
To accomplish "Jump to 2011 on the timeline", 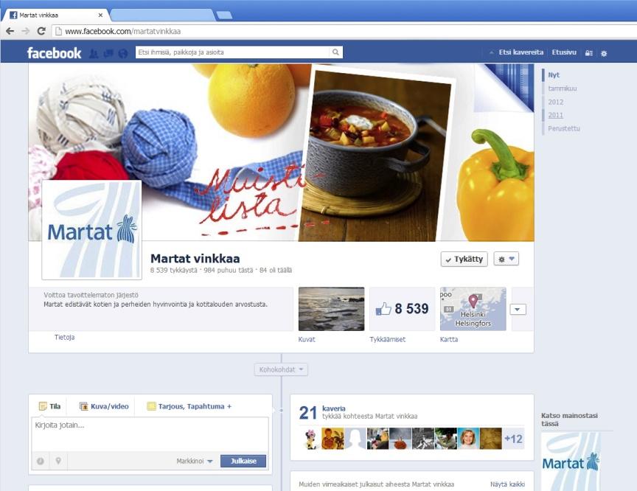I will [x=556, y=115].
